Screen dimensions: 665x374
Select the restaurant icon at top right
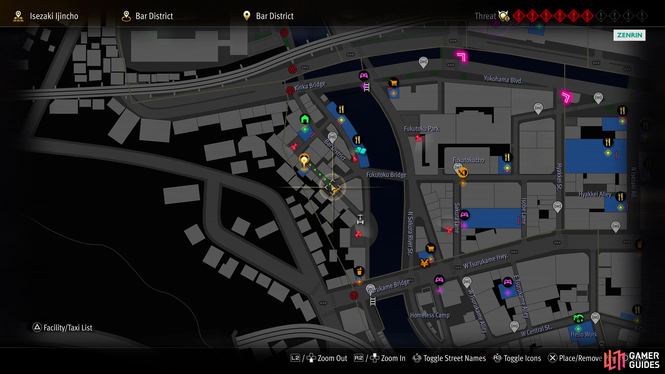tap(622, 111)
